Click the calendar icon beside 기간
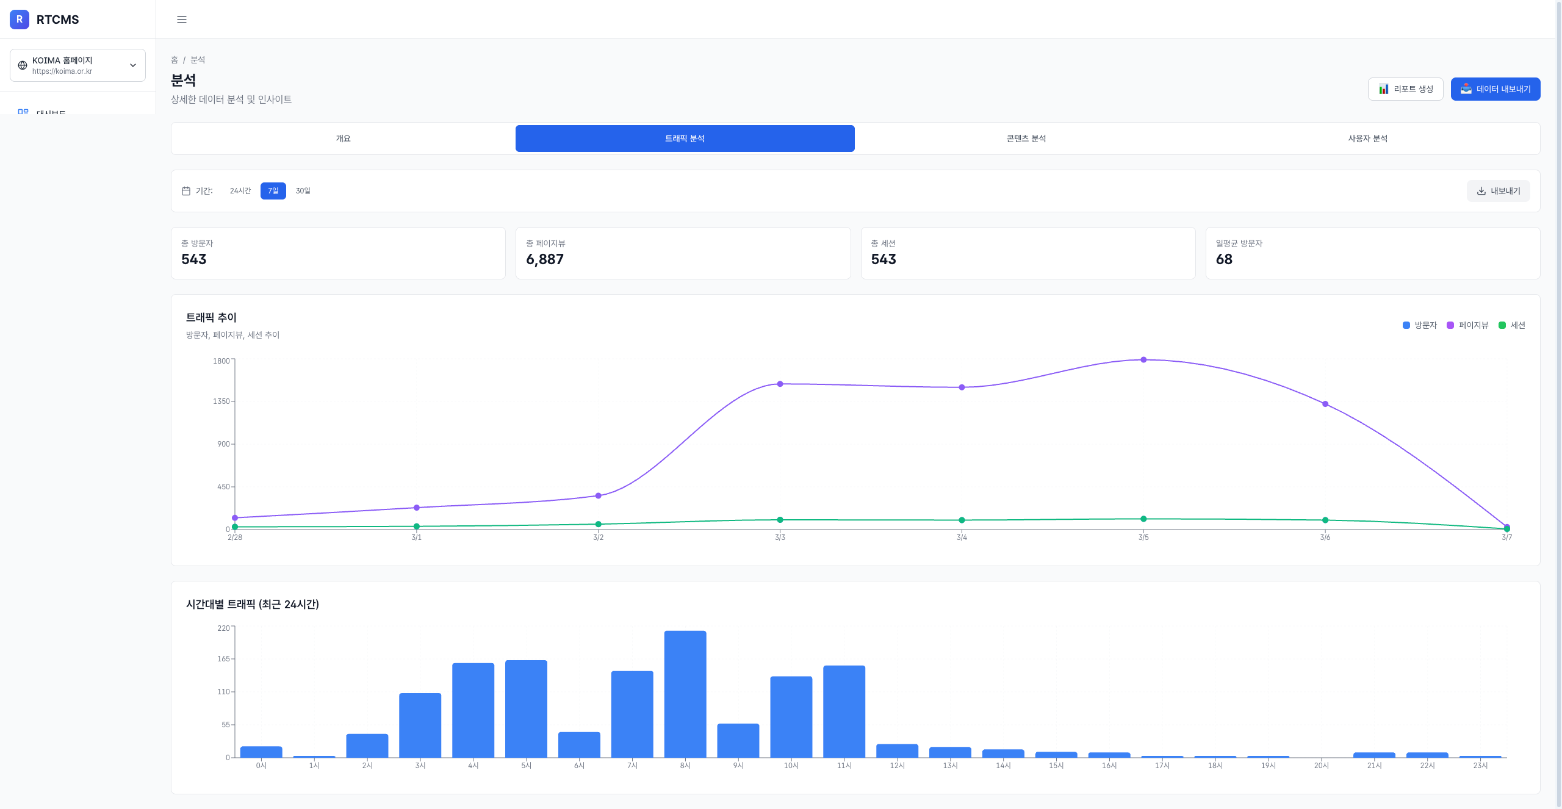Viewport: 1562px width, 809px height. pos(186,191)
